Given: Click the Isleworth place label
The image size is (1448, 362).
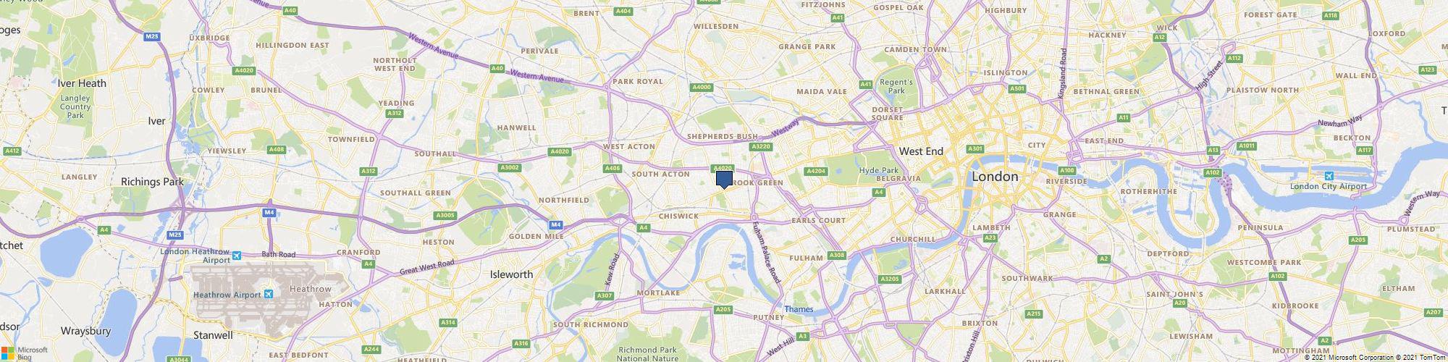Looking at the screenshot, I should [x=511, y=274].
